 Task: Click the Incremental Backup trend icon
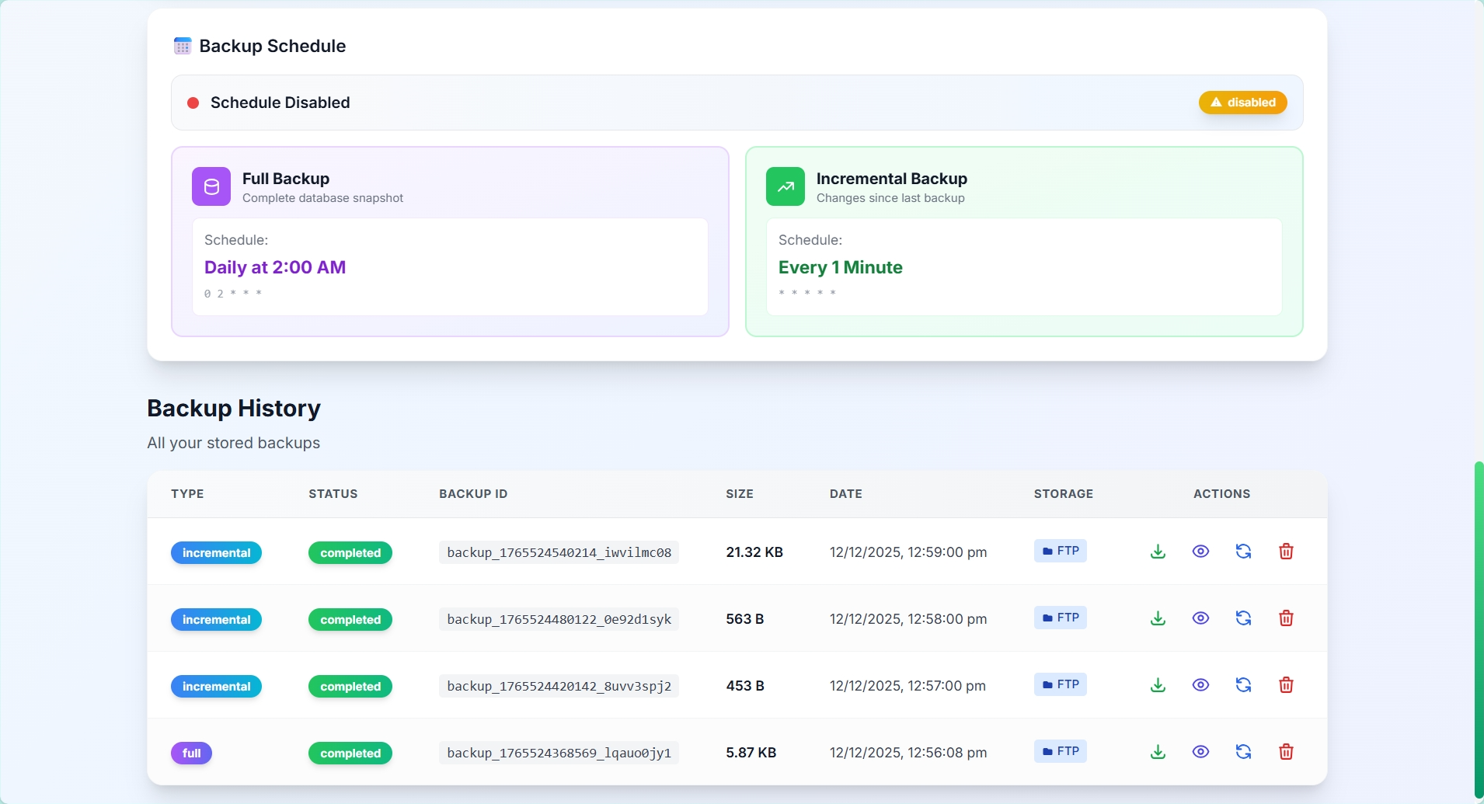pos(786,186)
